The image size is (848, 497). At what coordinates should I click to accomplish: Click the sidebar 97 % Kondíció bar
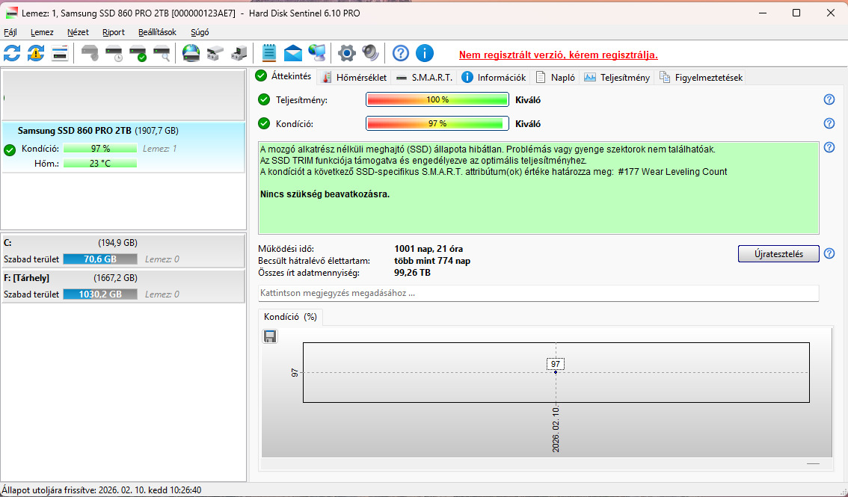click(x=100, y=149)
